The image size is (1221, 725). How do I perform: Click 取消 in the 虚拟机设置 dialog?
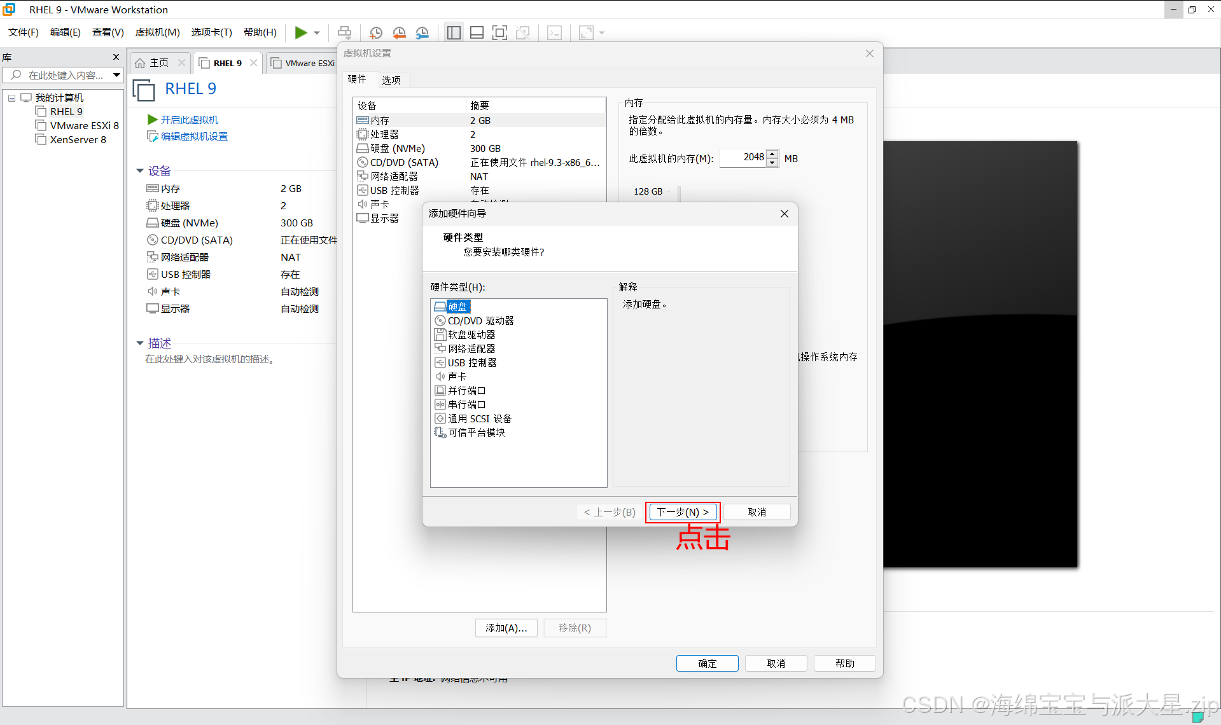pyautogui.click(x=776, y=663)
